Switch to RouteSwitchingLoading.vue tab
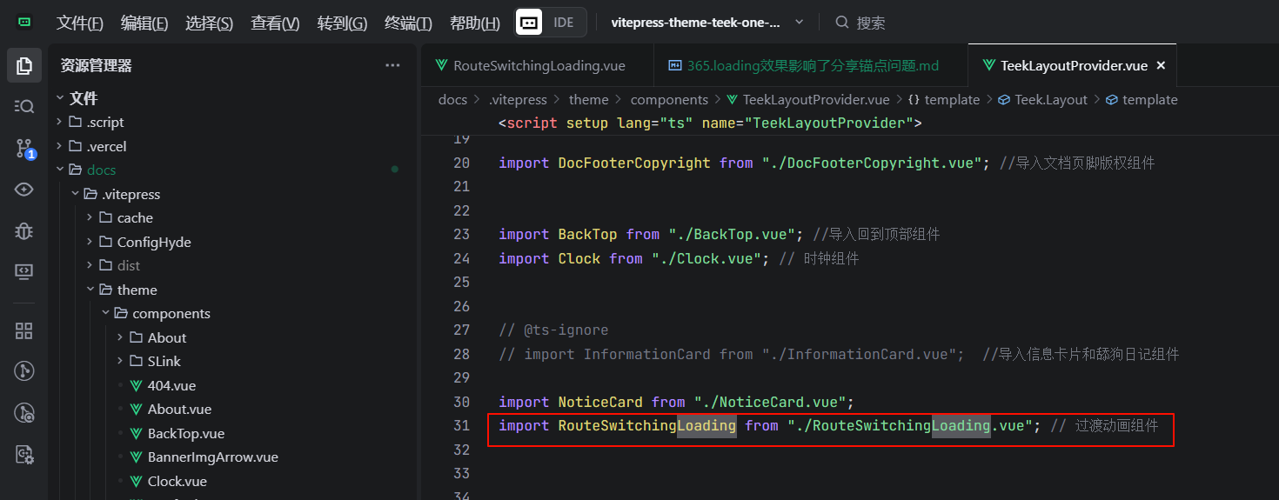1279x500 pixels. 536,65
